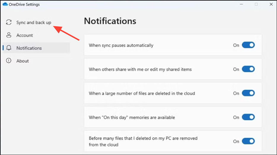Go to the Account settings page
Viewport: 277px width, 155px height.
25,35
